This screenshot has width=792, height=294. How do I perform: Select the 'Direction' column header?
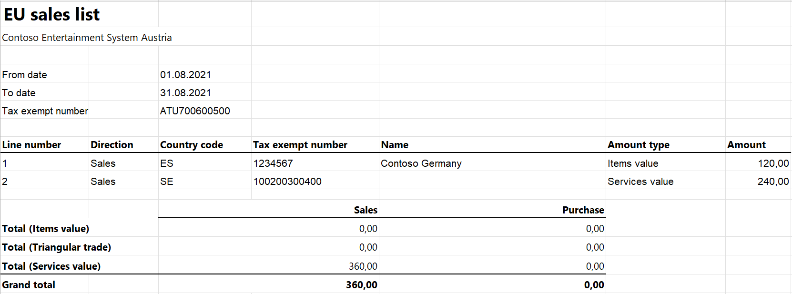tap(112, 145)
